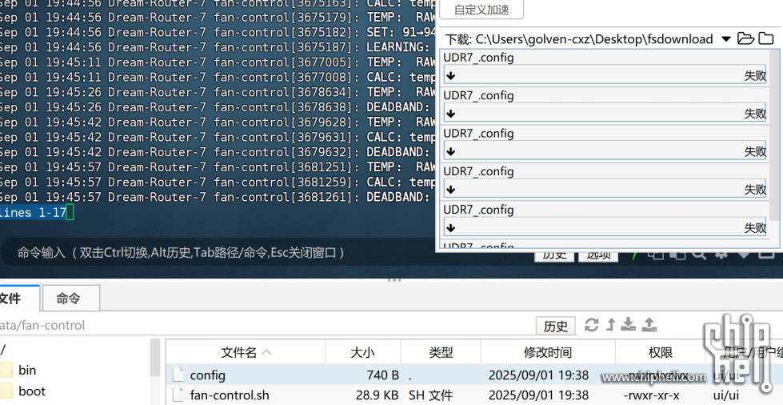Screen dimensions: 783x405
Task: Open 历史 in the file panel toolbar
Action: click(556, 326)
